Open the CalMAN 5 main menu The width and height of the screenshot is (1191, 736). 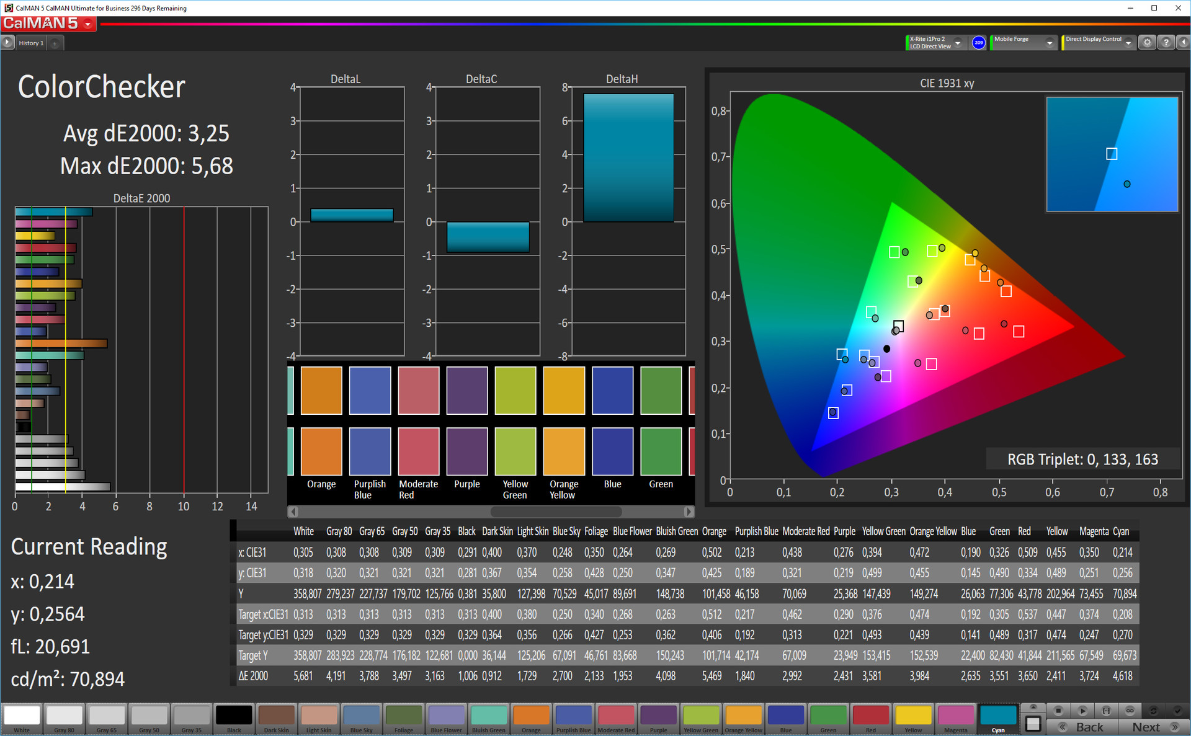(x=88, y=24)
